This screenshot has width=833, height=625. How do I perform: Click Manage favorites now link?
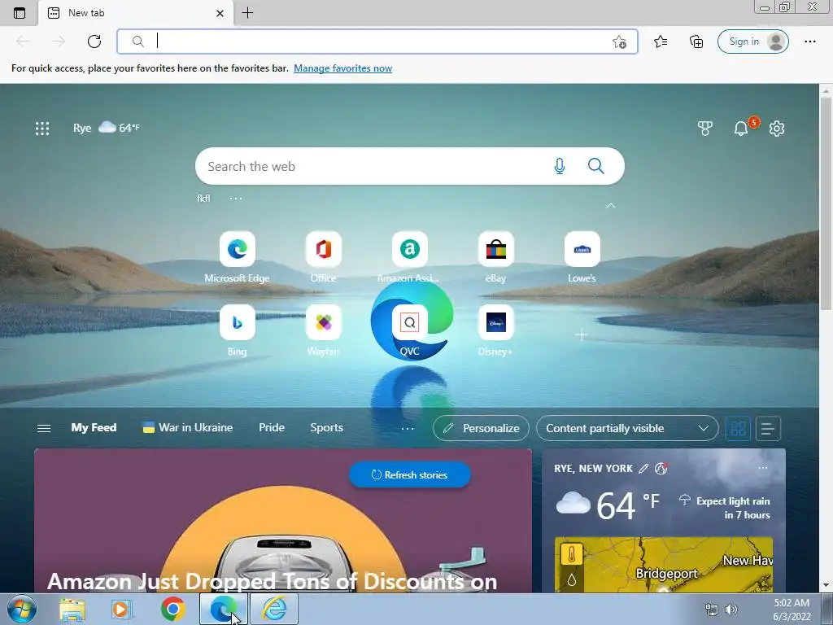[x=342, y=68]
